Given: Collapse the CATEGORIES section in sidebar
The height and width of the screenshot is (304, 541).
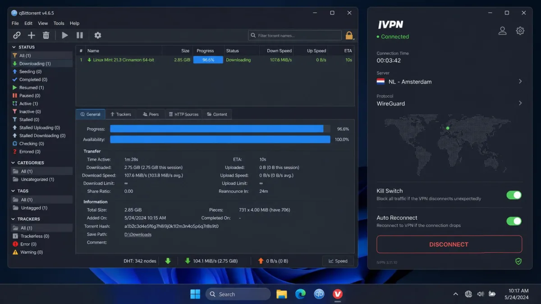Looking at the screenshot, I should (13, 163).
